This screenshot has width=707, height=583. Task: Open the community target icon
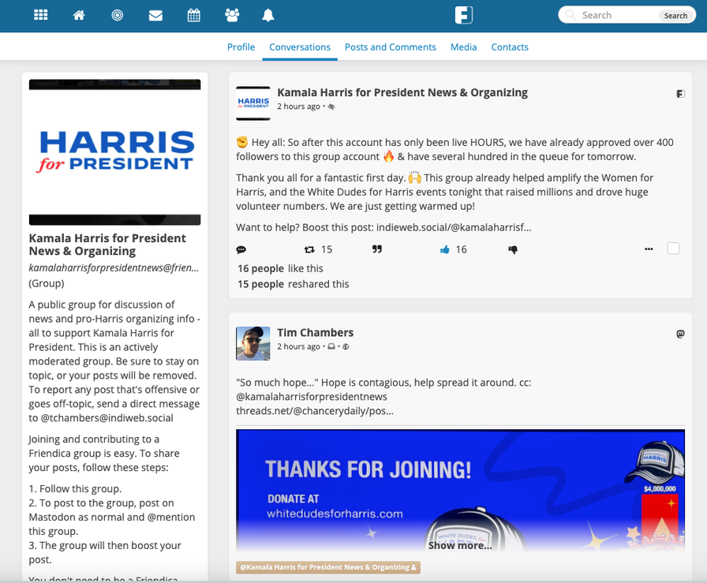pos(118,15)
